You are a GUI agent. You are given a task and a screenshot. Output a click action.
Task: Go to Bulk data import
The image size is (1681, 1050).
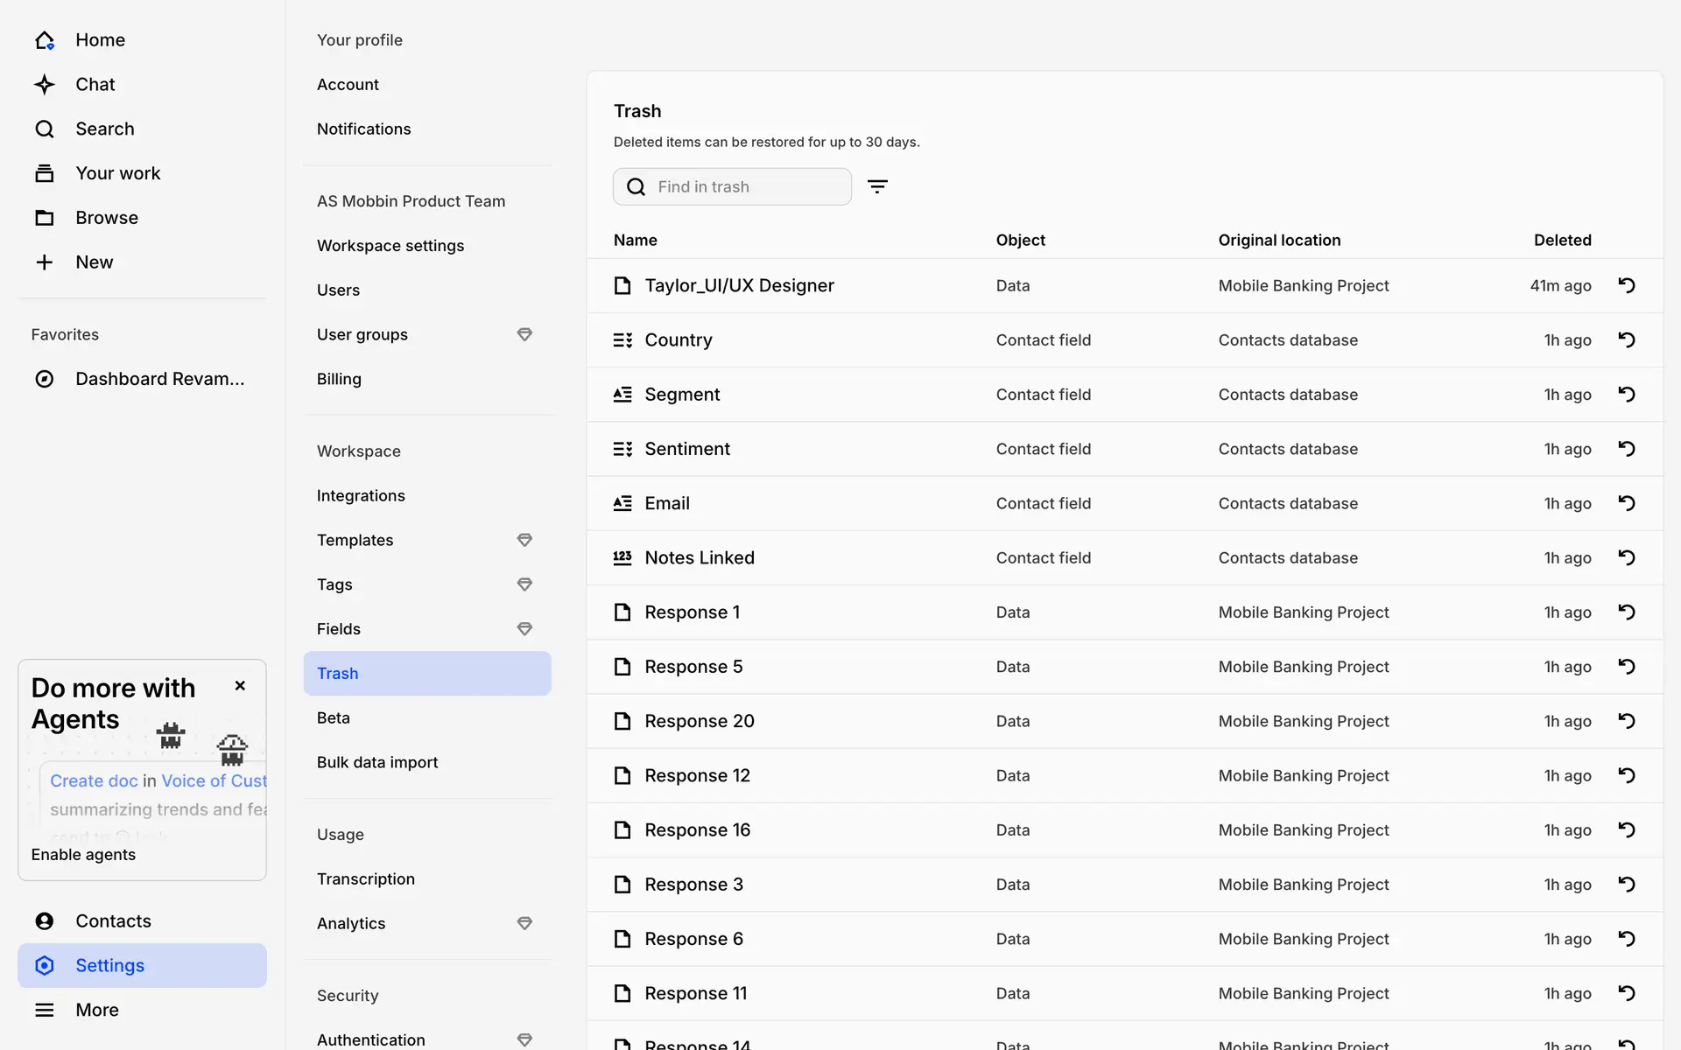[x=377, y=762]
